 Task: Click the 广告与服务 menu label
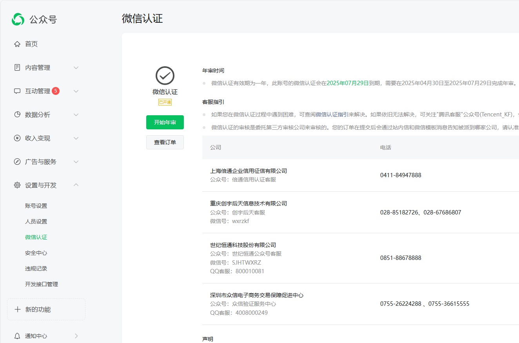41,162
